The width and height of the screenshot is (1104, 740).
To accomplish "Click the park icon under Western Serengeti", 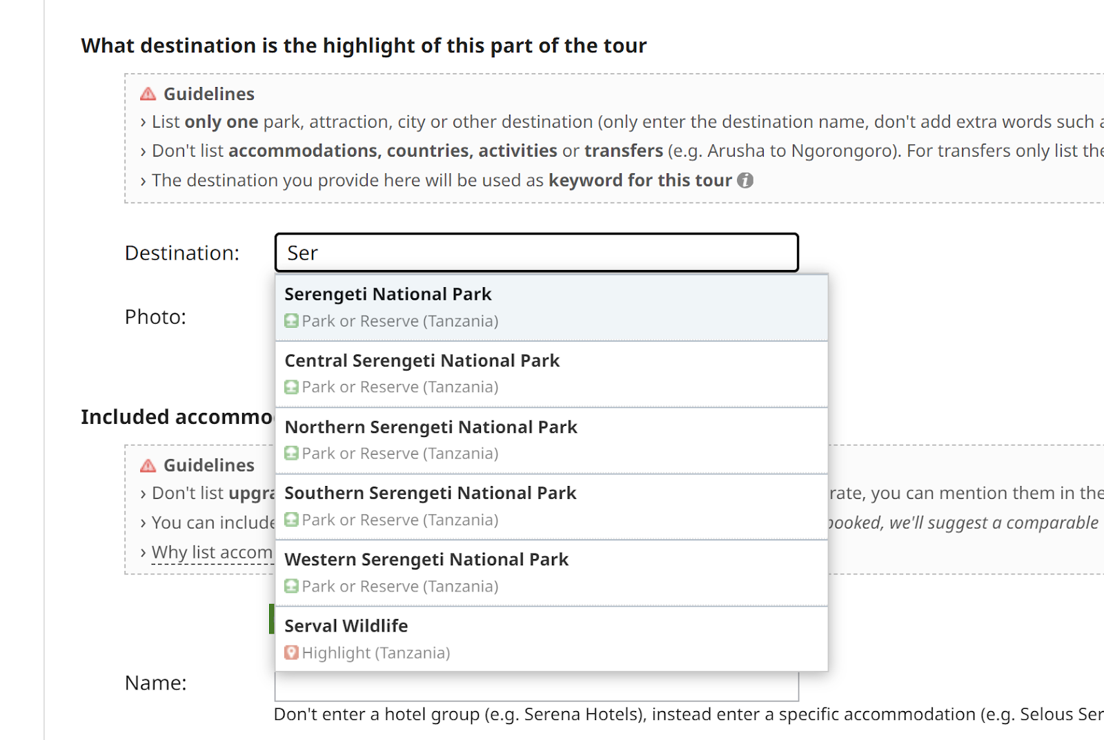I will click(292, 586).
